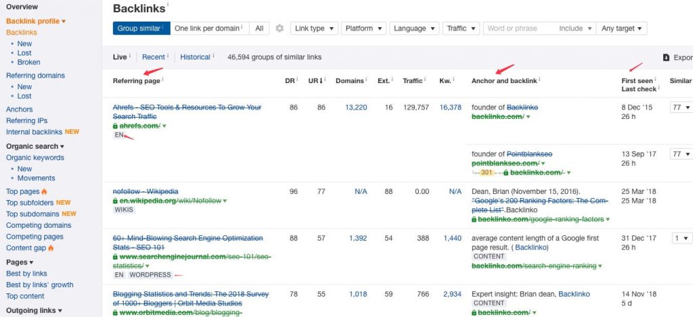Open the ahrefs.com URL dropdown arrow
This screenshot has width=693, height=317.
[164, 126]
